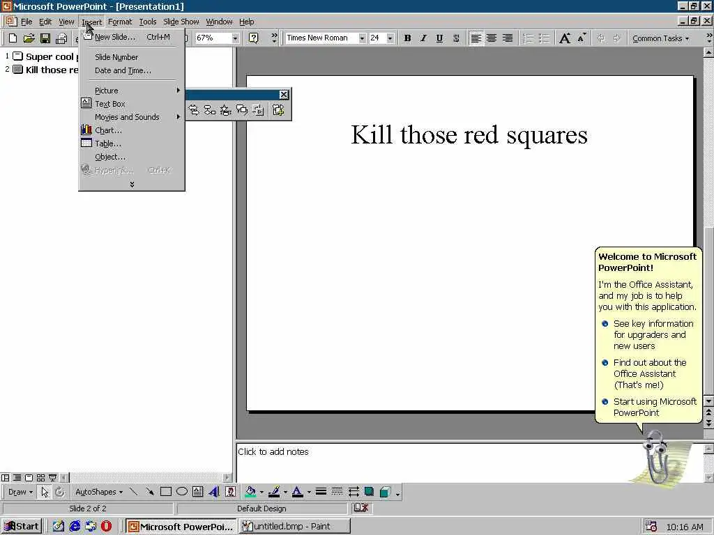Switch to Outline view
Viewport: 714px width, 535px height.
coord(17,478)
